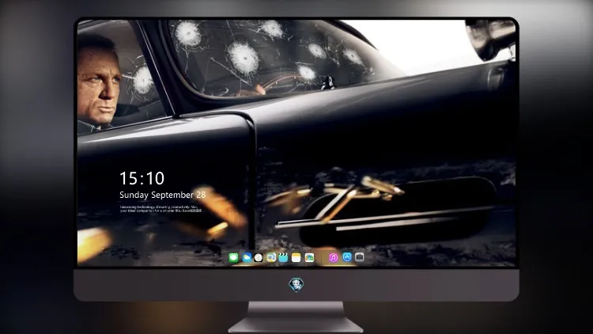
Task: Click the small tagline under the date
Action: point(161,209)
